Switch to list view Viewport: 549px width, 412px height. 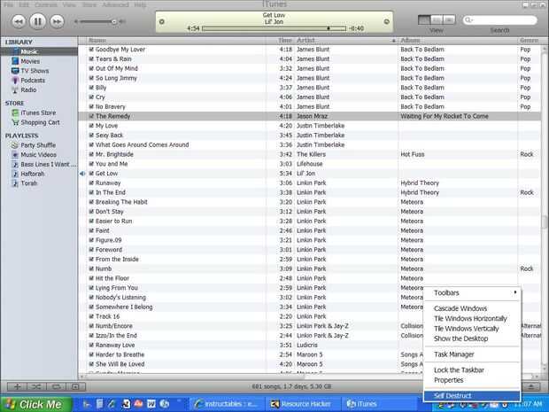[424, 20]
